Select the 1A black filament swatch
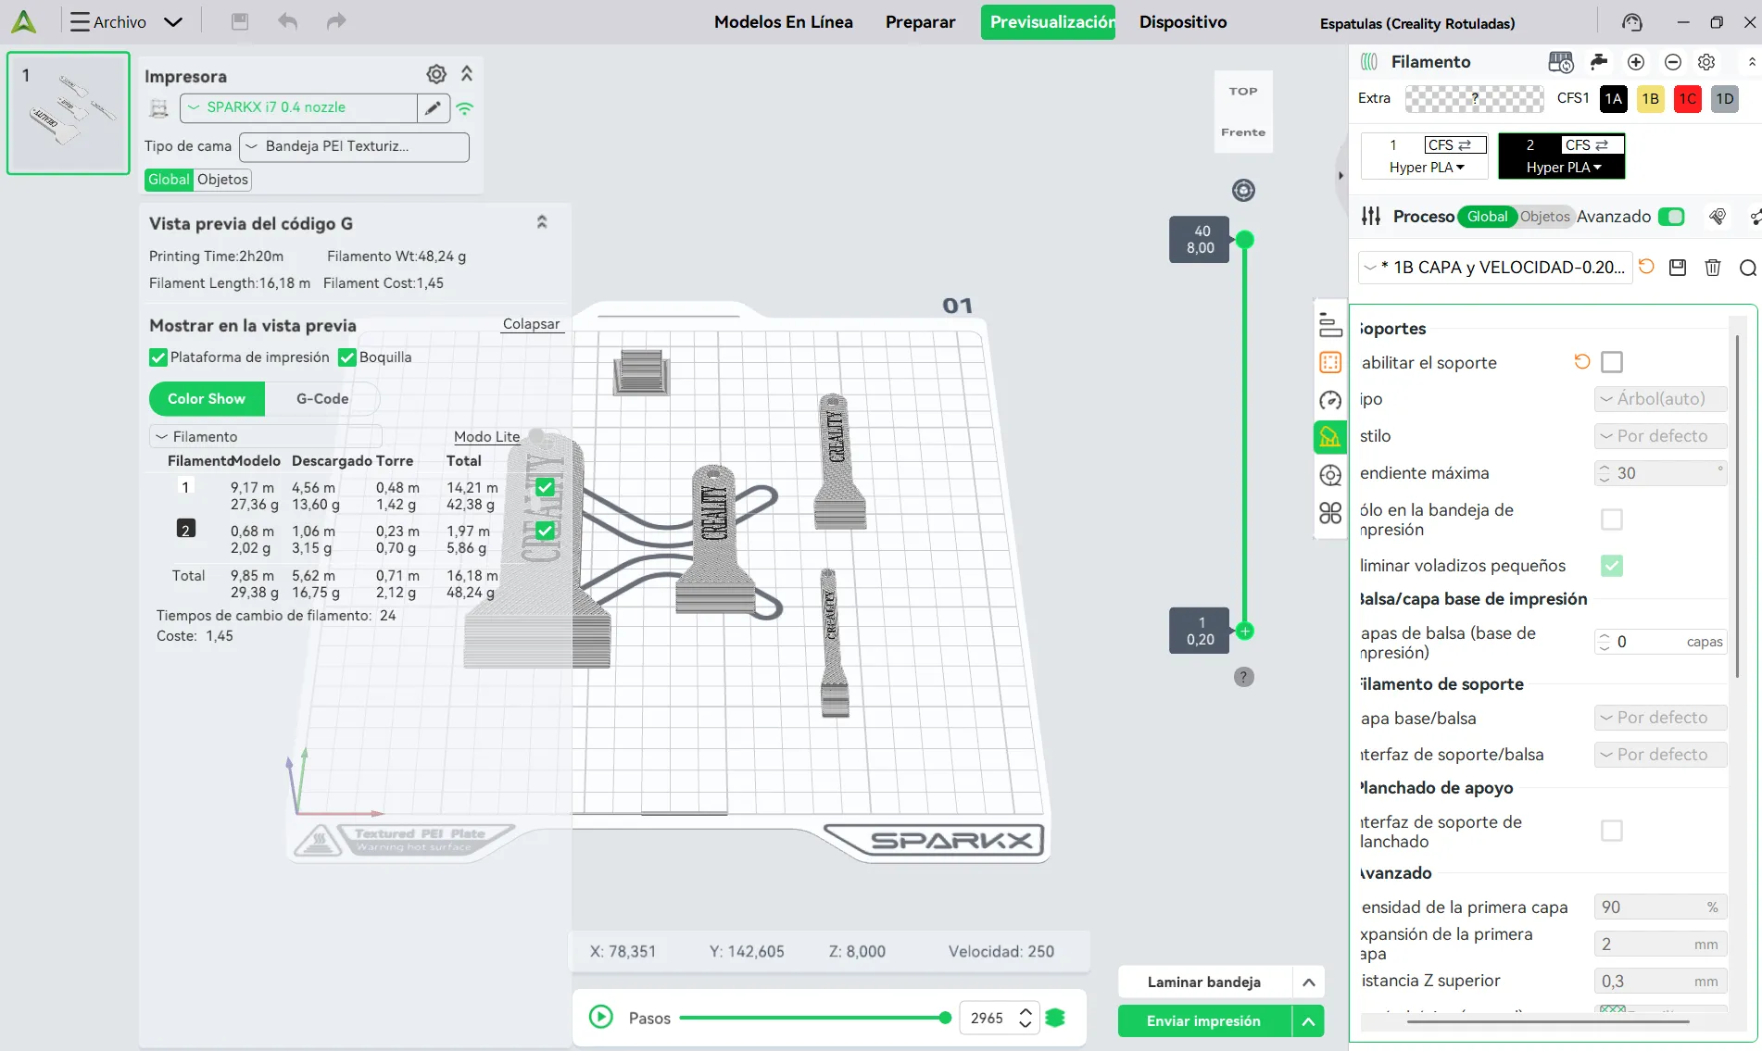 1614,99
